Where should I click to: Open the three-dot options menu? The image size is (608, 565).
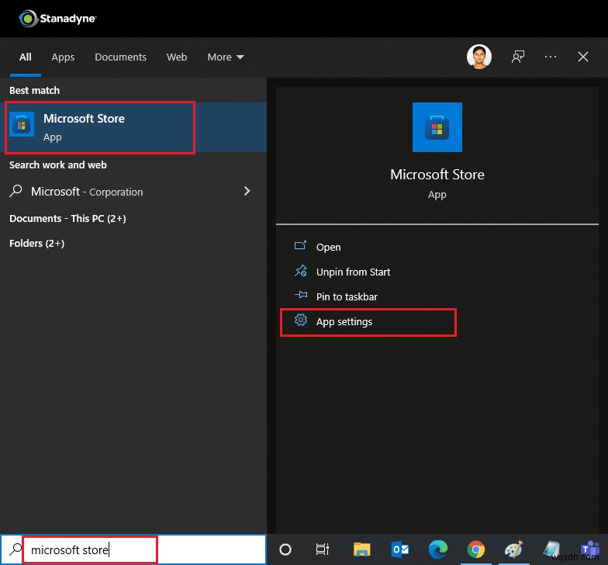click(x=551, y=57)
